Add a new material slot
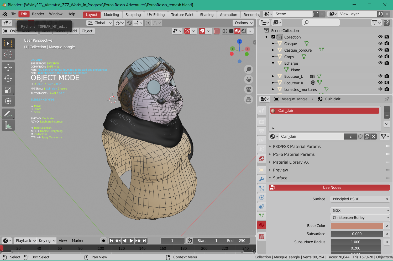This screenshot has height=261, width=393. tap(387, 109)
